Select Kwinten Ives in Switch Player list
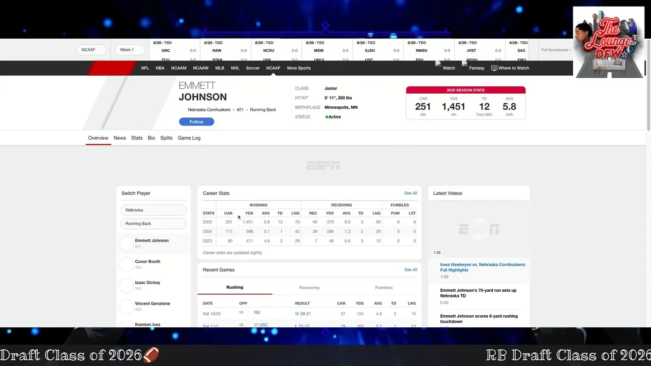The image size is (651, 366). [147, 324]
